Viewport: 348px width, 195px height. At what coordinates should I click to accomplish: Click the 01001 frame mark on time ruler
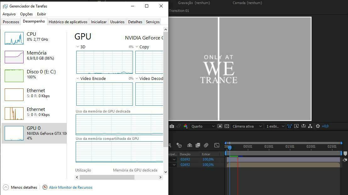(x=269, y=146)
